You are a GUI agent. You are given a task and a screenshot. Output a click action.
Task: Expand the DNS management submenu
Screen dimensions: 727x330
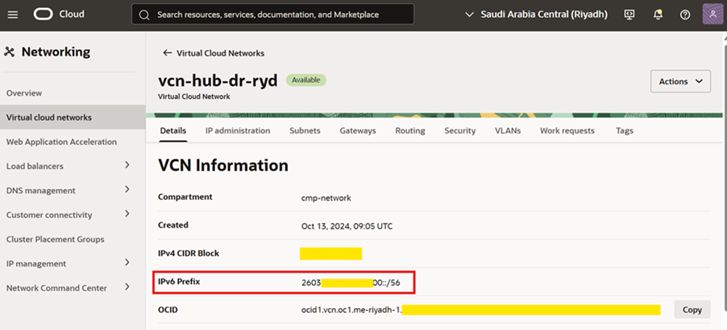127,190
